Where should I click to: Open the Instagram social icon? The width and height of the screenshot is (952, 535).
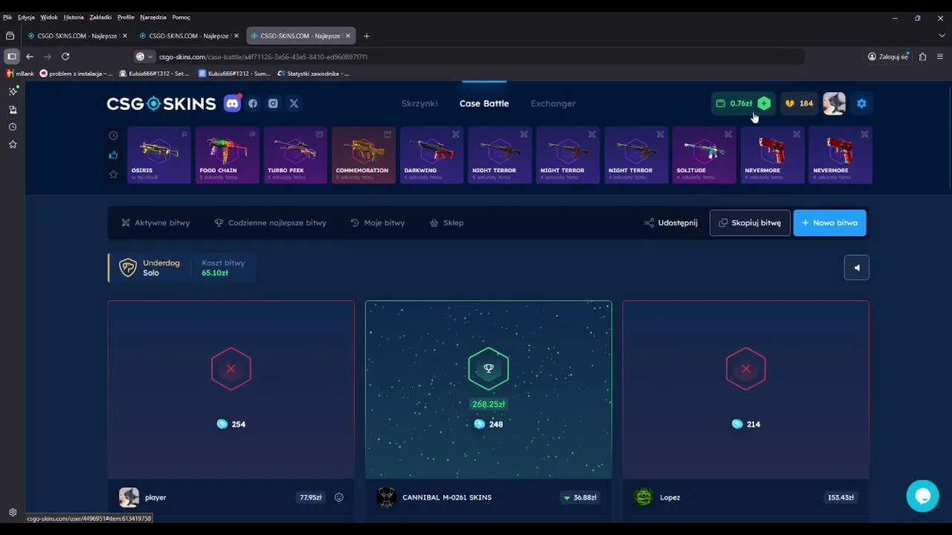tap(273, 103)
